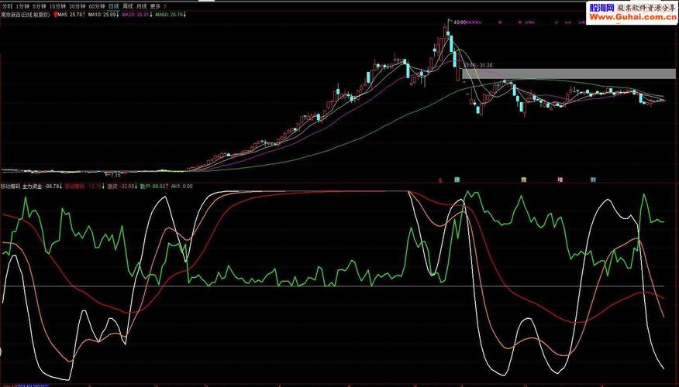The height and width of the screenshot is (387, 679).
Task: Open the 更多 more periods menu
Action: point(155,6)
